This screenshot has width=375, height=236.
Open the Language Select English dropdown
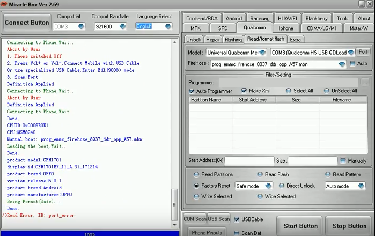pos(168,26)
